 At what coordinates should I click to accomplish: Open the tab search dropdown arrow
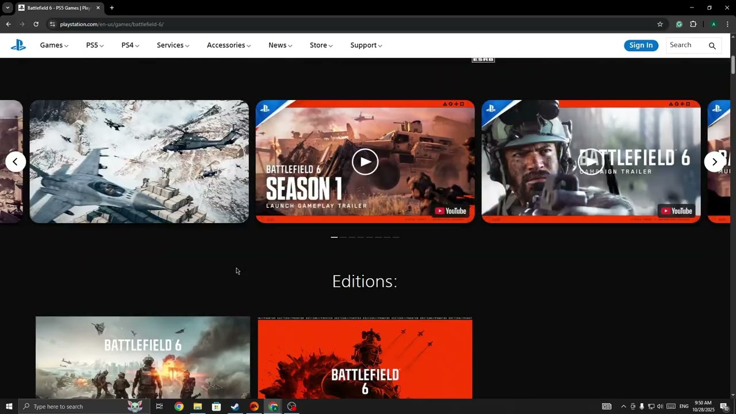(x=7, y=7)
